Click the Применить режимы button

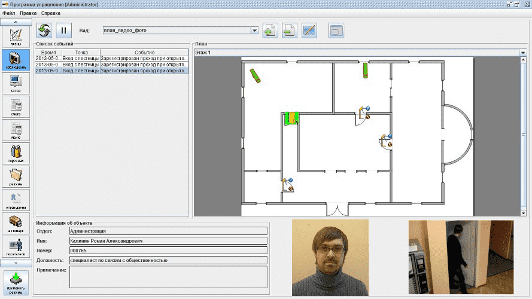(x=16, y=283)
